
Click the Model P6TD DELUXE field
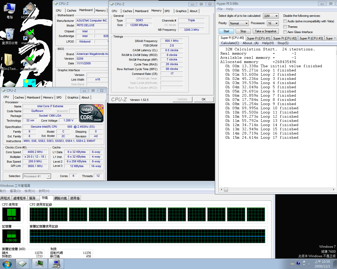pyautogui.click(x=92, y=25)
